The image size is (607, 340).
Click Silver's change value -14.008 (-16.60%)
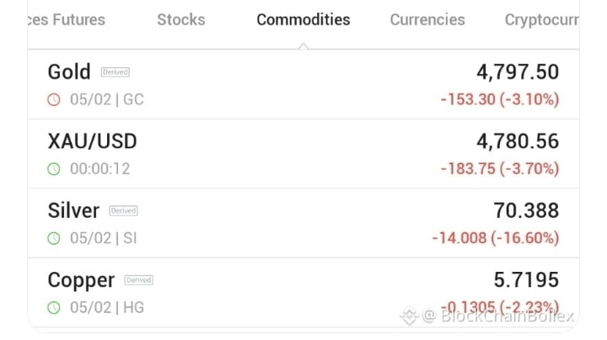495,238
